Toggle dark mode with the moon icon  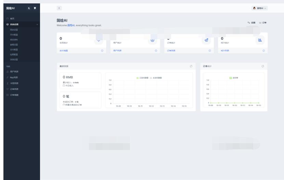click(x=29, y=8)
